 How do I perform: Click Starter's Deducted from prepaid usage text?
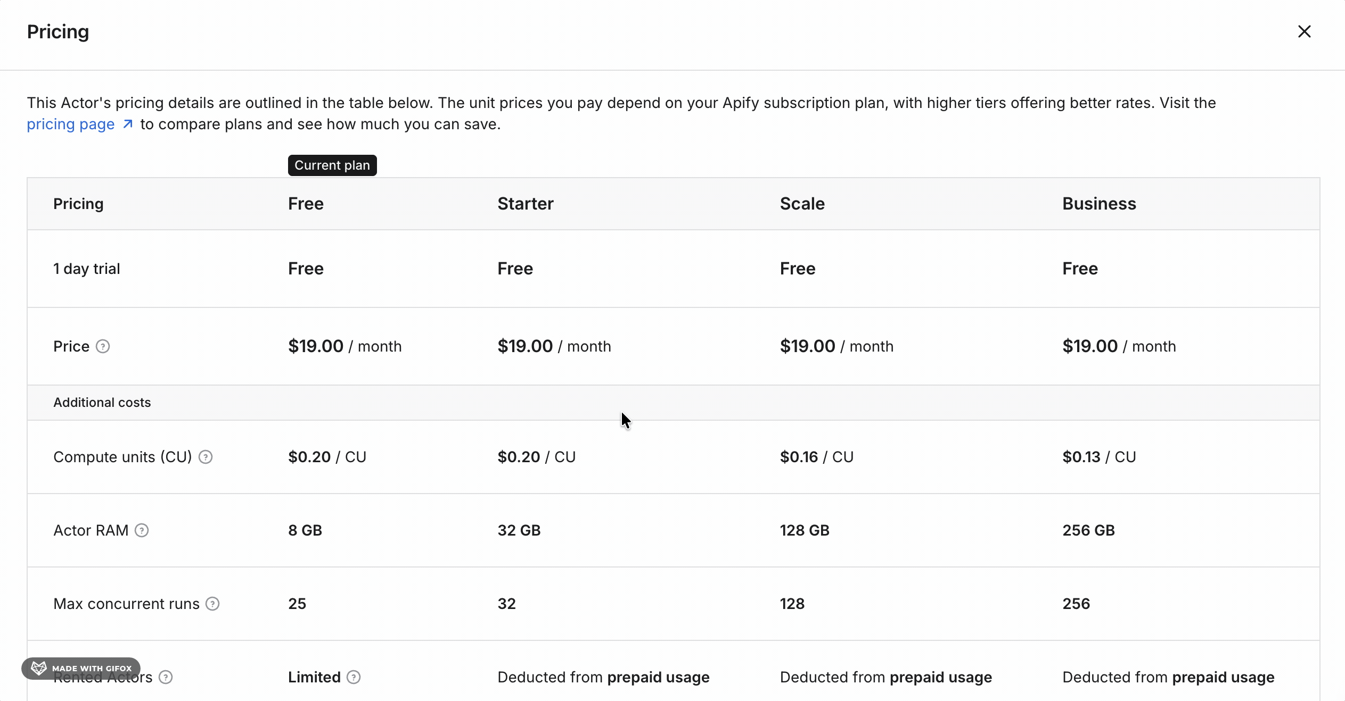604,677
